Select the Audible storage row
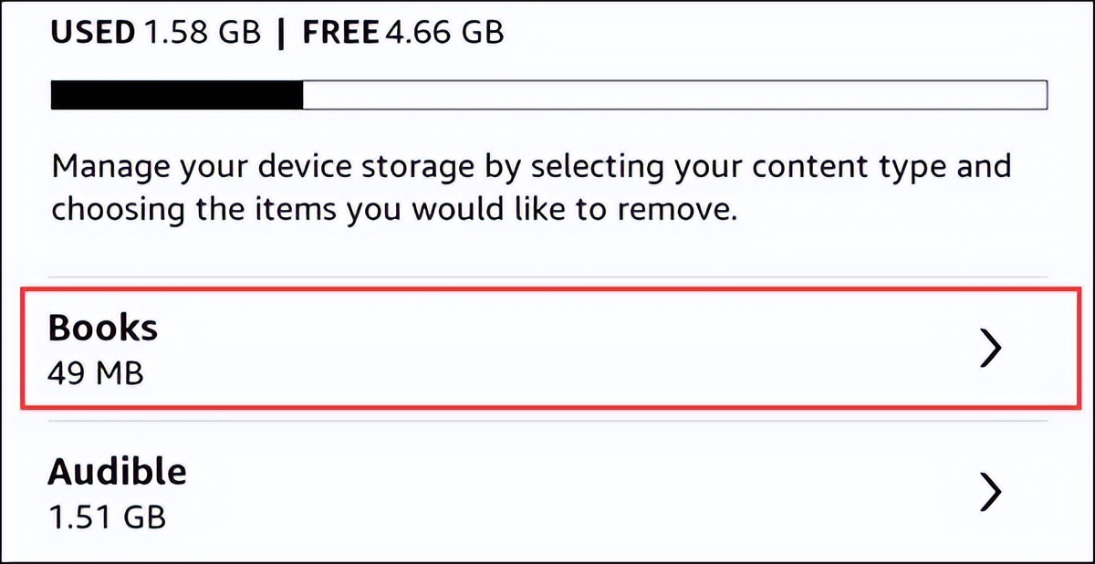 [x=547, y=493]
